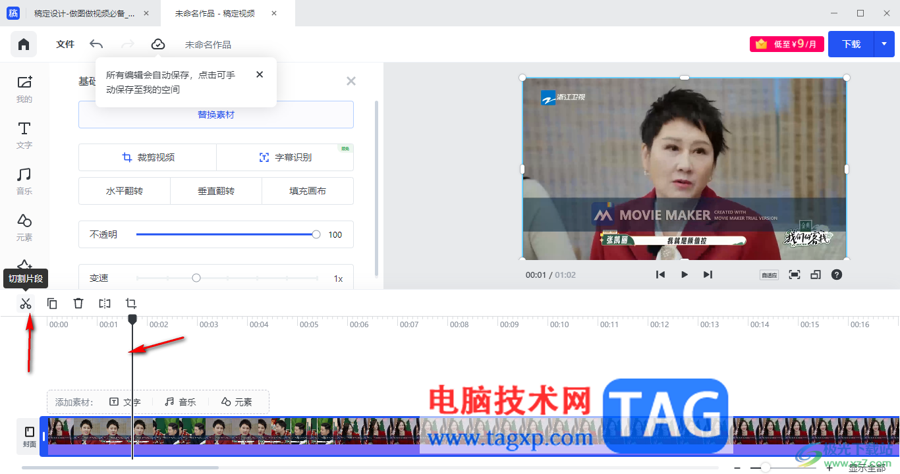This screenshot has width=900, height=474.
Task: Click the 封面 cover button
Action: click(x=30, y=437)
